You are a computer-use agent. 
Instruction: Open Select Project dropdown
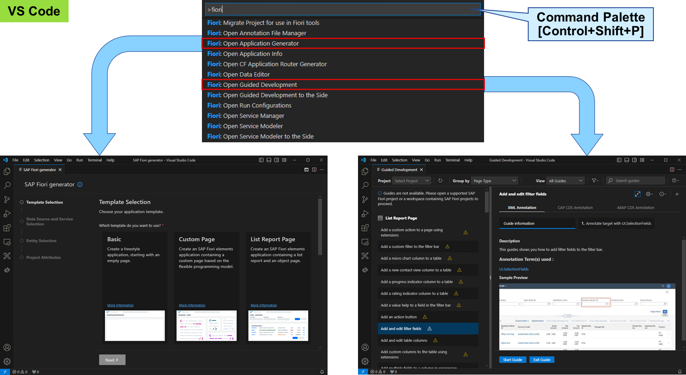click(412, 181)
